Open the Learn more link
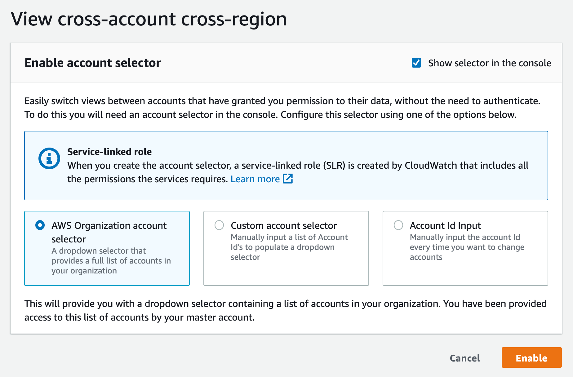Image resolution: width=573 pixels, height=377 pixels. click(255, 179)
